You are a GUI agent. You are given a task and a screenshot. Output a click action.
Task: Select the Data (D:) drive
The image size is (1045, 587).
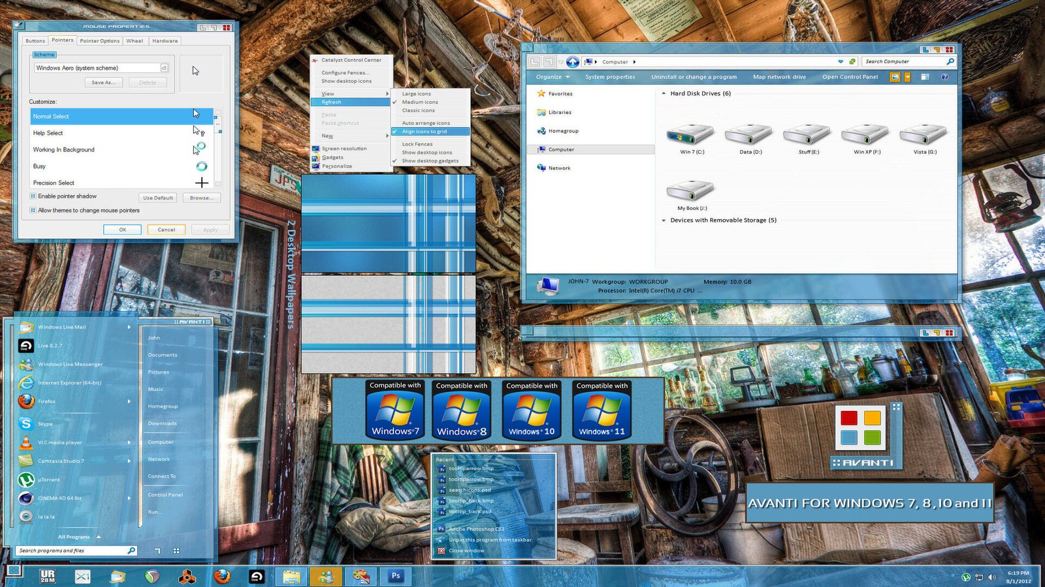[x=750, y=138]
